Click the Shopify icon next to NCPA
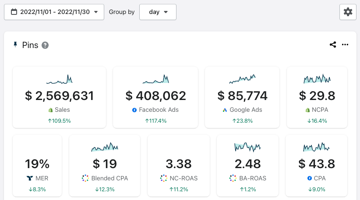360x200 pixels. (x=307, y=110)
